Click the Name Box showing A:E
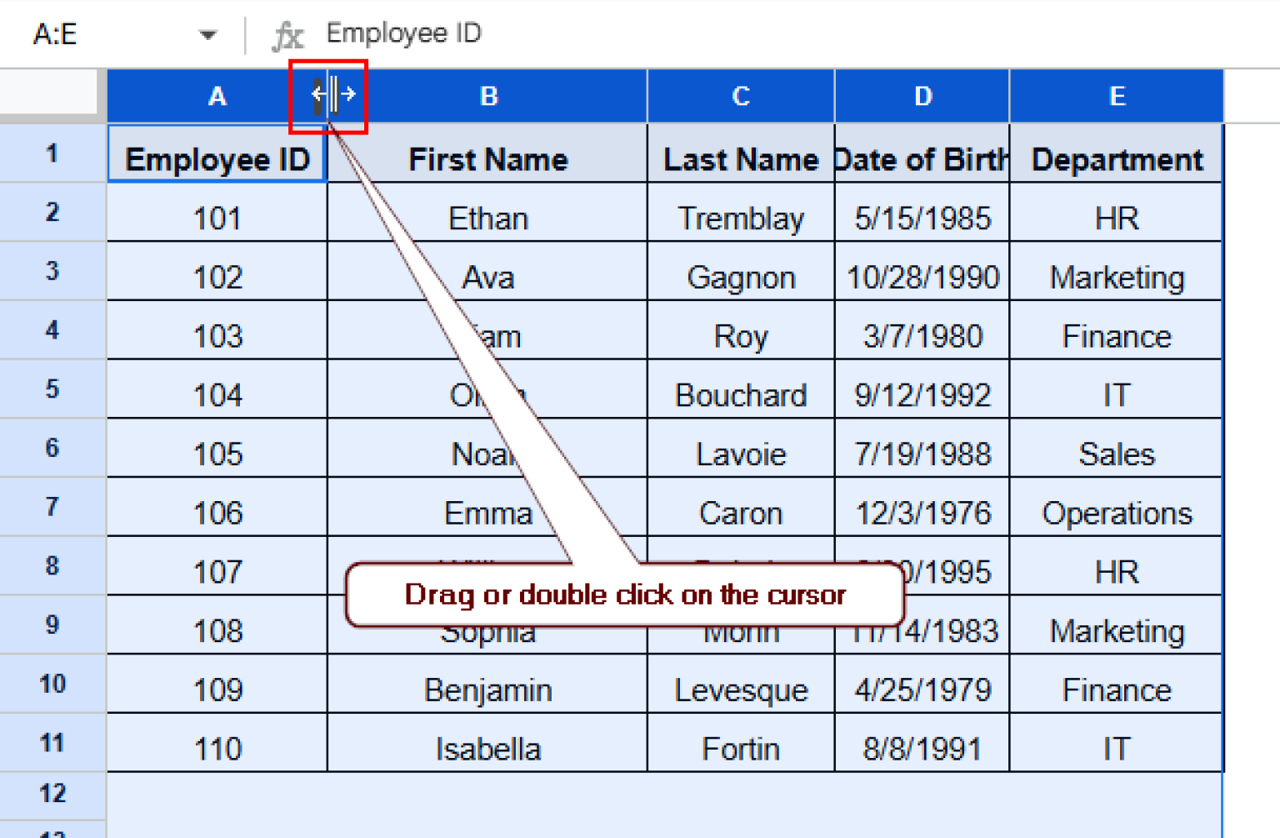Screen dimensions: 1280x838 [55, 33]
